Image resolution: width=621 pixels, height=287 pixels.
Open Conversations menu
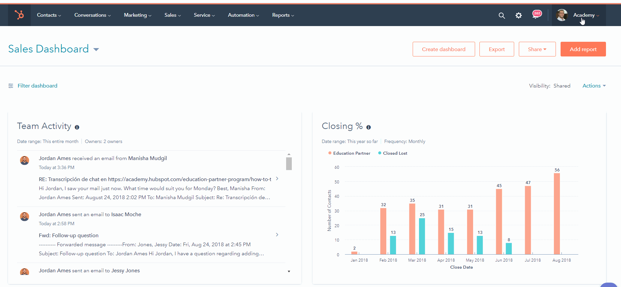point(92,15)
